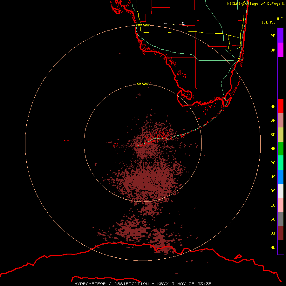Click the 'DS' legend label
286x286 pixels.
coord(273,191)
